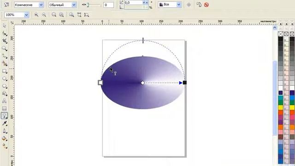Click the midpoint marker on dashed arc
The image size is (295, 166).
pyautogui.click(x=143, y=40)
